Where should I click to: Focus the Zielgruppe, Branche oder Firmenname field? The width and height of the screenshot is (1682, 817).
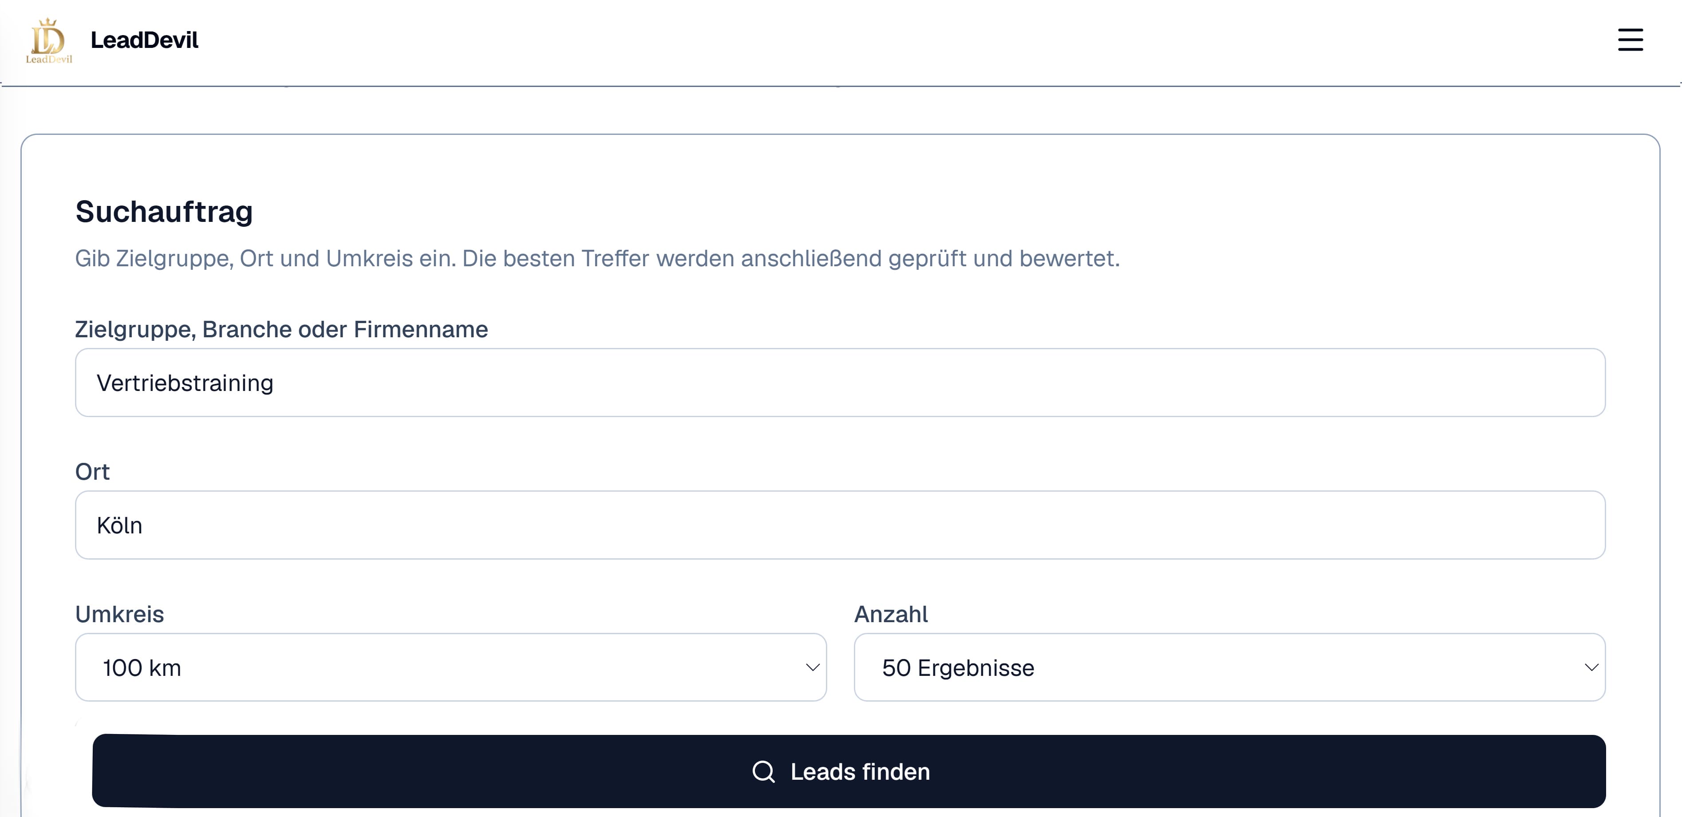click(x=840, y=383)
